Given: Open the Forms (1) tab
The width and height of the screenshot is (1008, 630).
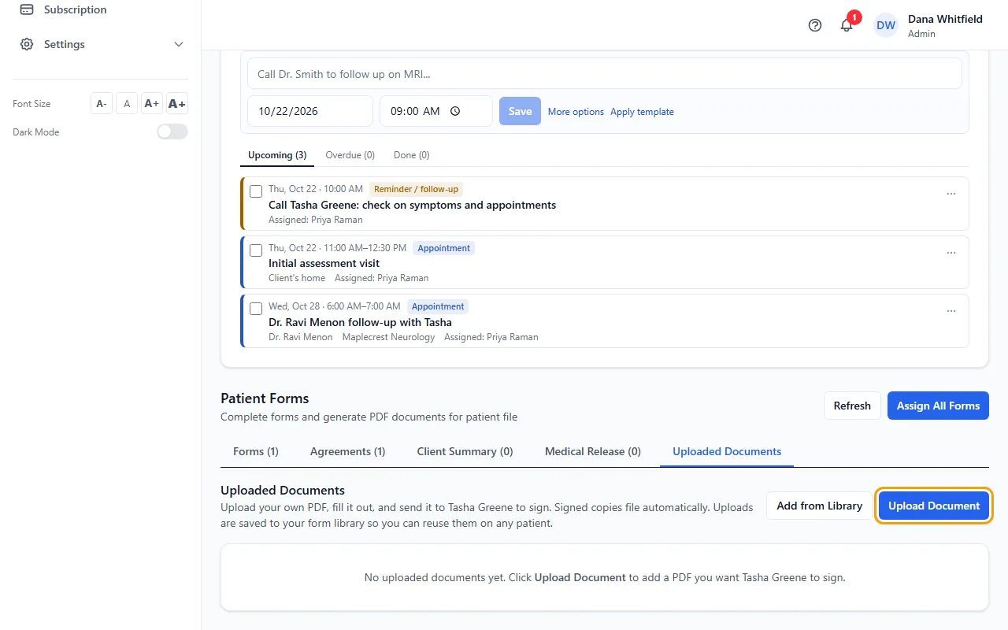Looking at the screenshot, I should point(256,451).
